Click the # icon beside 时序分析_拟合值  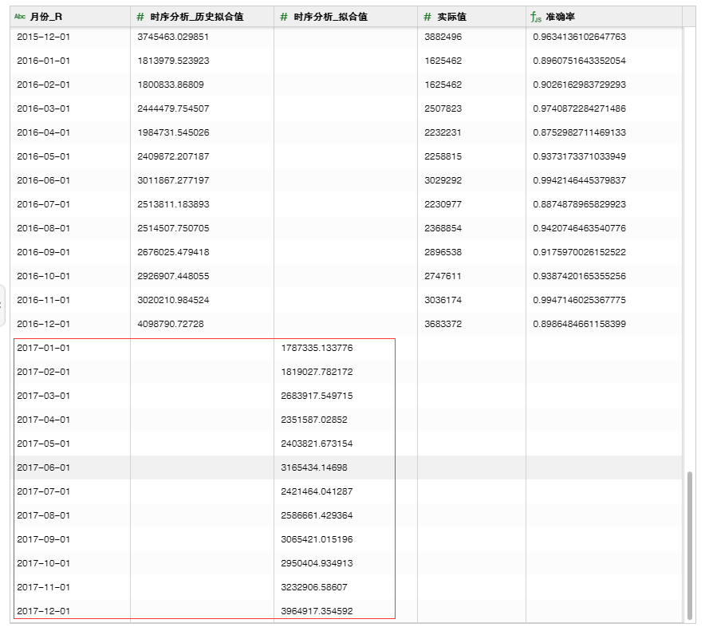(x=283, y=17)
